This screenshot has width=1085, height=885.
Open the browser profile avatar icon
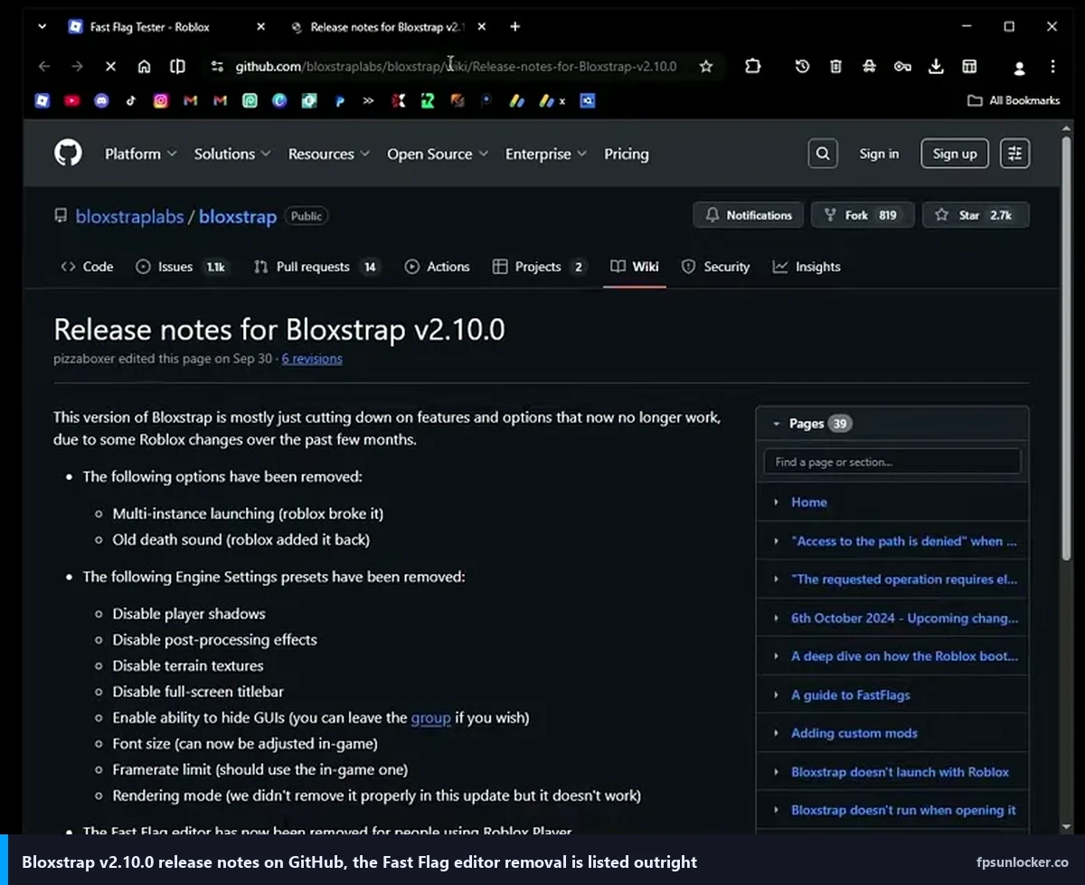pos(1019,67)
